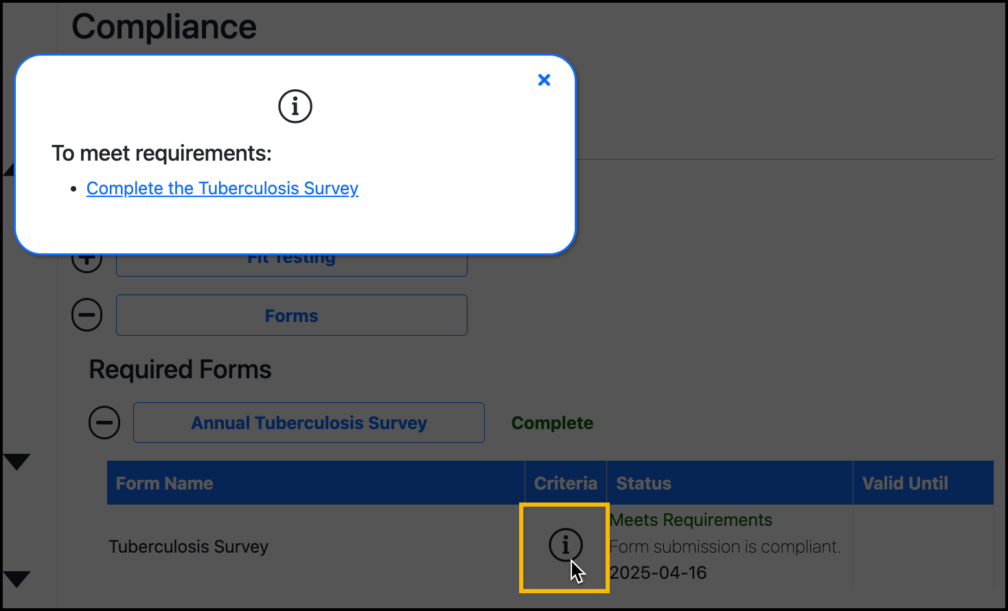Click the plus icon beside Fit Testing
Viewport: 1008px width, 611px height.
coord(87,259)
